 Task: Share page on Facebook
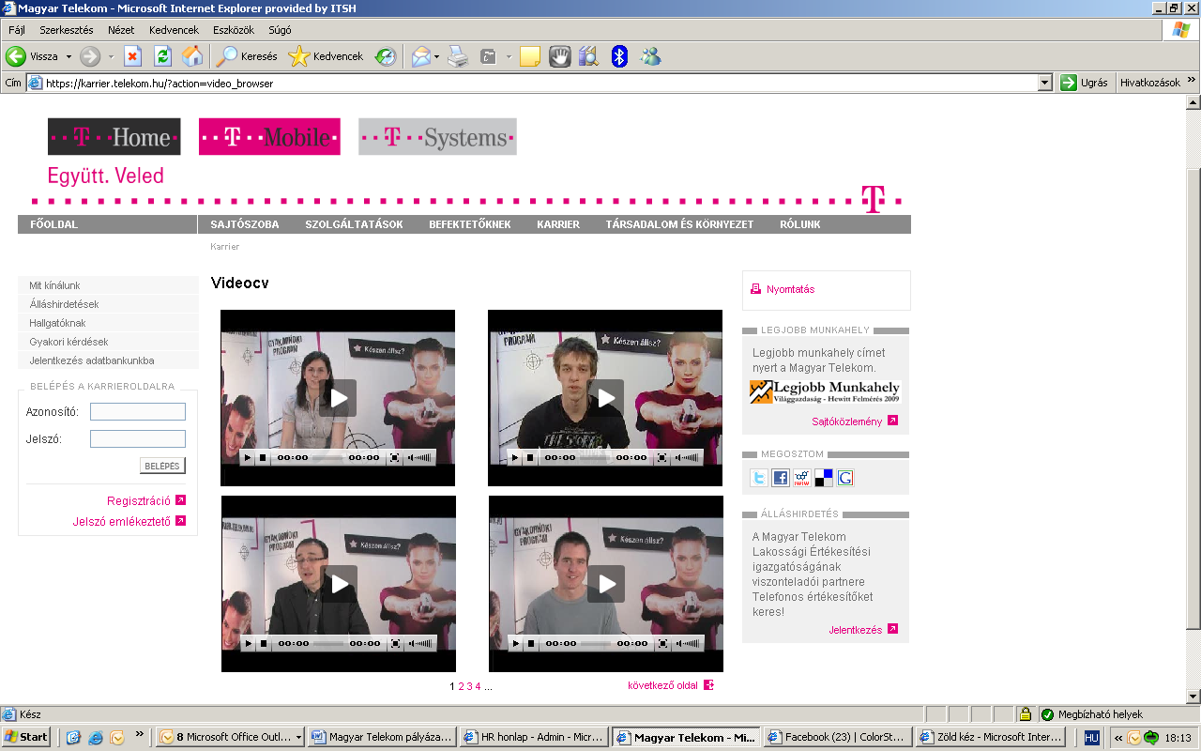click(781, 478)
